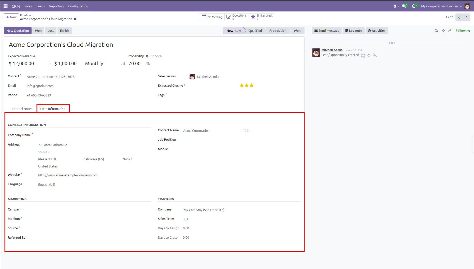The height and width of the screenshot is (269, 474).
Task: Mark the chatter message as starred
Action: pyautogui.click(x=369, y=55)
